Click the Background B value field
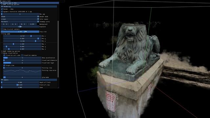 coord(23,24)
